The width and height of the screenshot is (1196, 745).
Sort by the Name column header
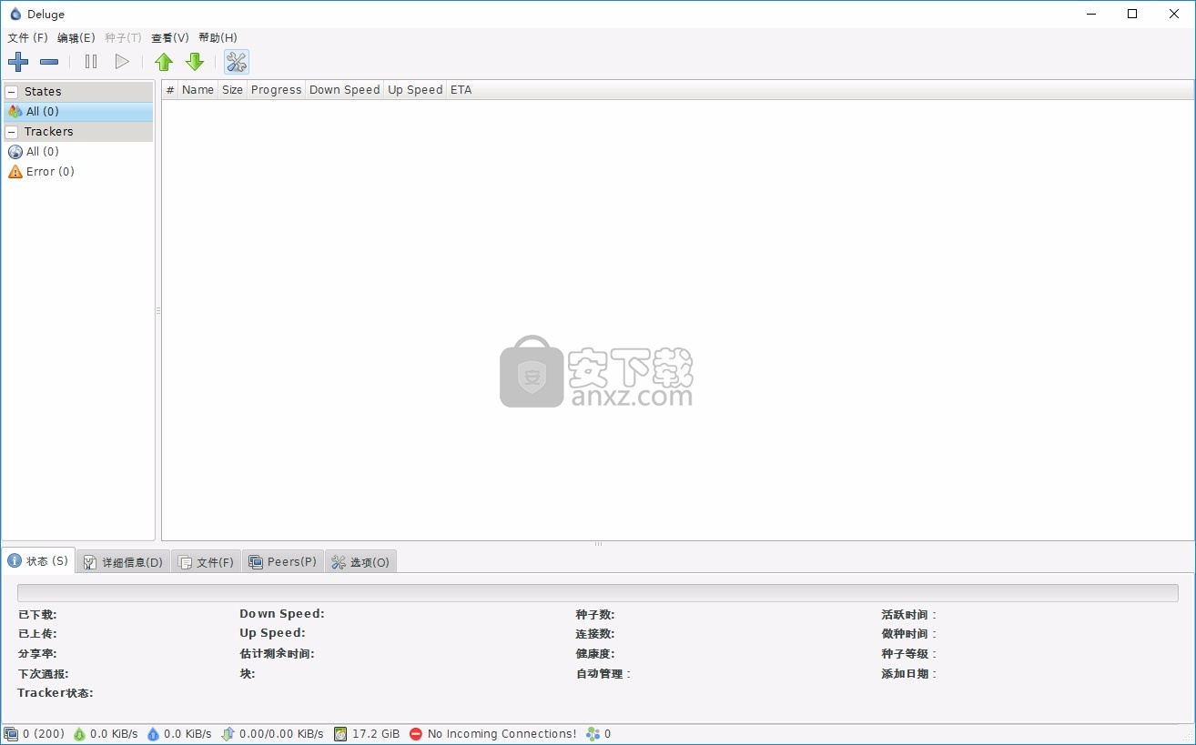(198, 89)
